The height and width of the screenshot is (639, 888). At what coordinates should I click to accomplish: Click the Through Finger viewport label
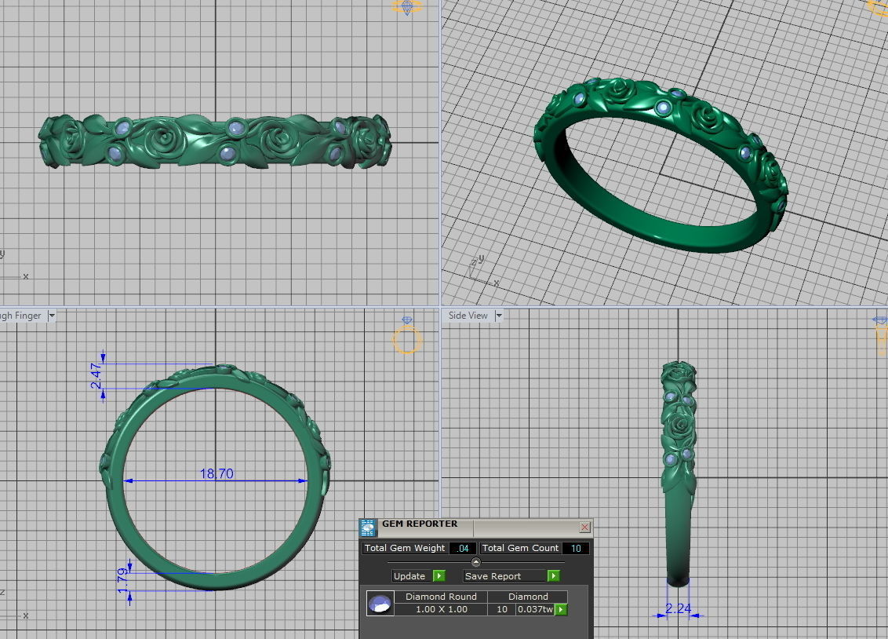(x=21, y=316)
